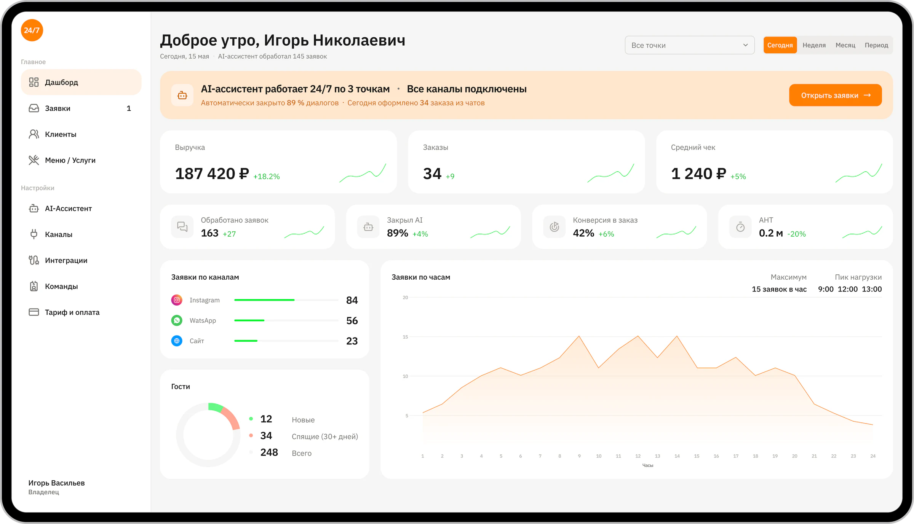Select the Сегодня period tab

point(780,45)
